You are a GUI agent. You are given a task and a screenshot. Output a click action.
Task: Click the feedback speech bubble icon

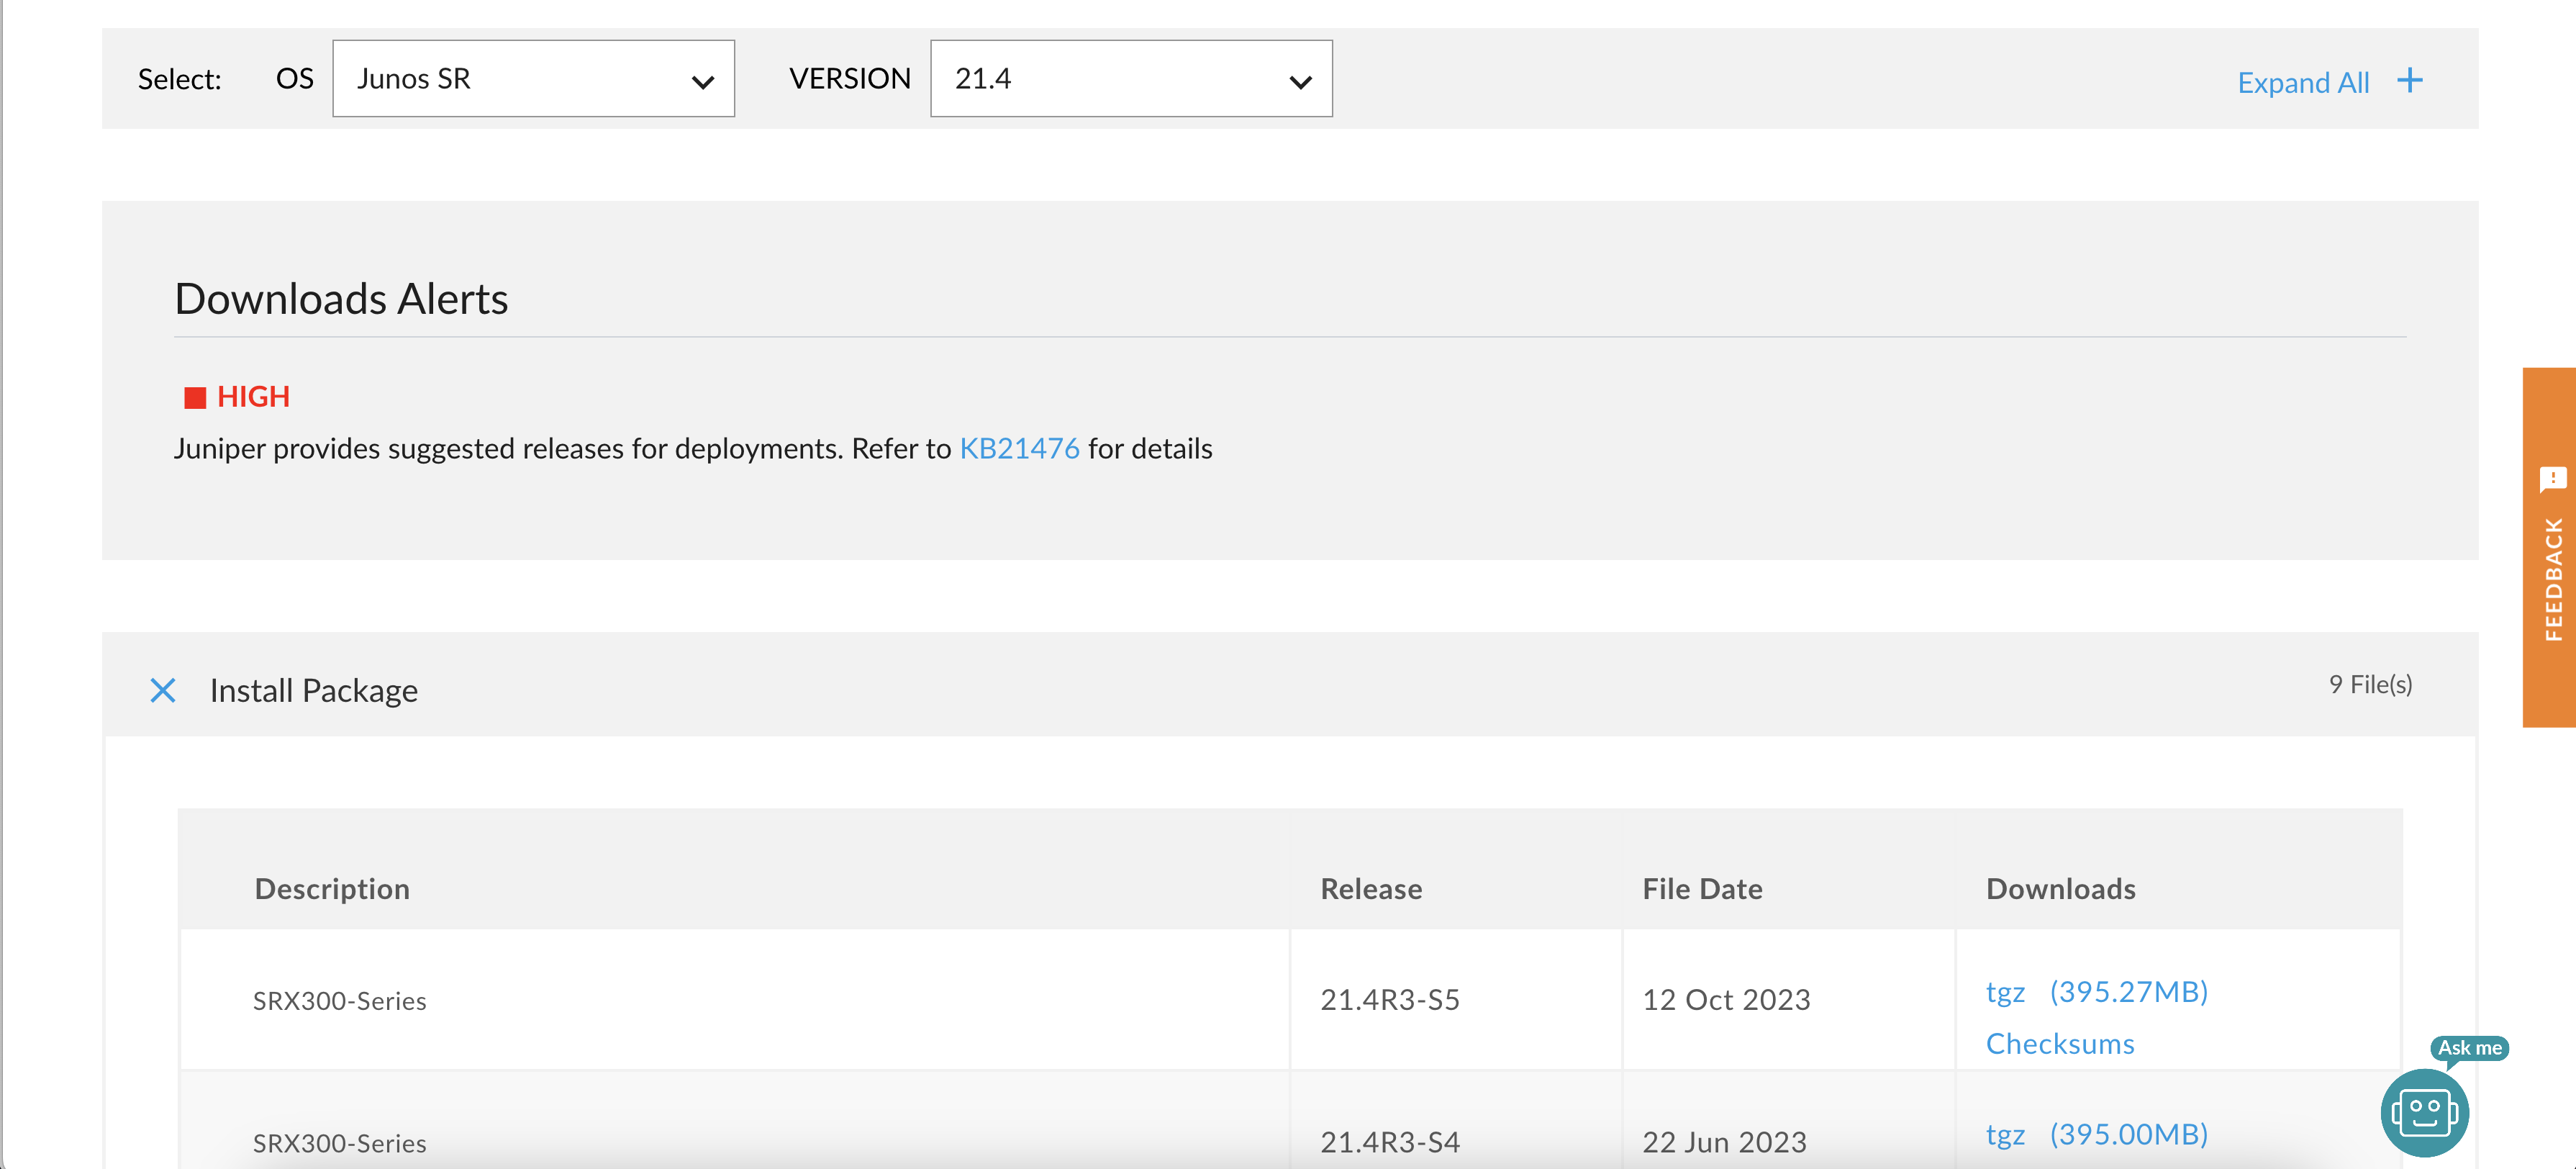point(2552,479)
